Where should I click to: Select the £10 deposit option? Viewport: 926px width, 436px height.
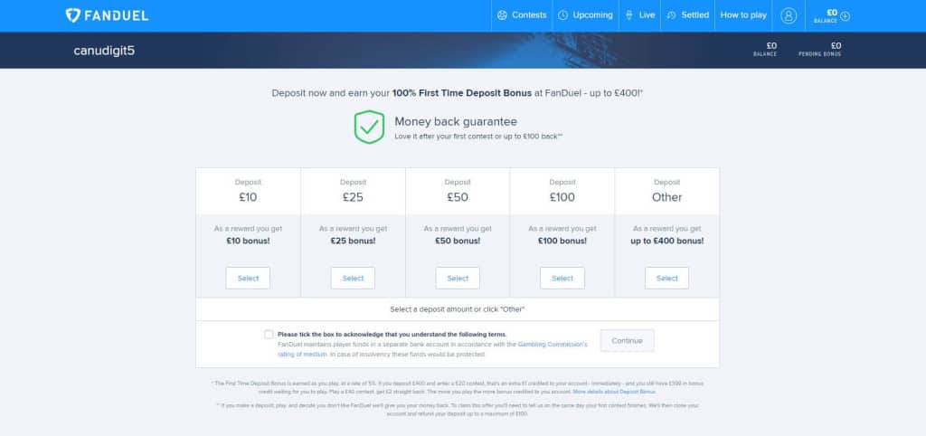(248, 279)
